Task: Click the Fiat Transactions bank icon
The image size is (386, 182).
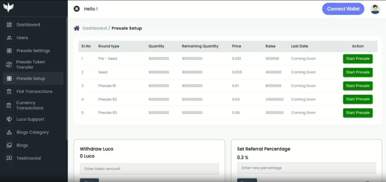Action: coord(9,92)
